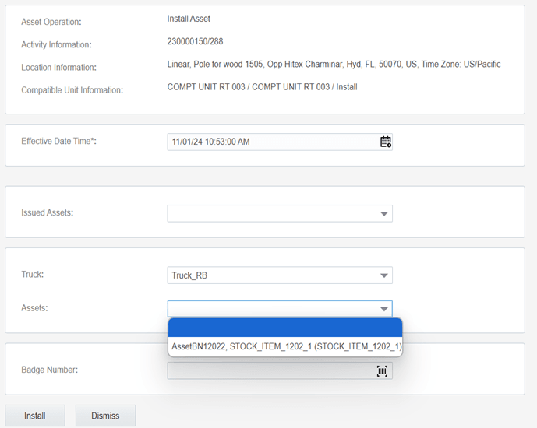Open the Truck dropdown arrow
This screenshot has height=428, width=537.
point(384,275)
